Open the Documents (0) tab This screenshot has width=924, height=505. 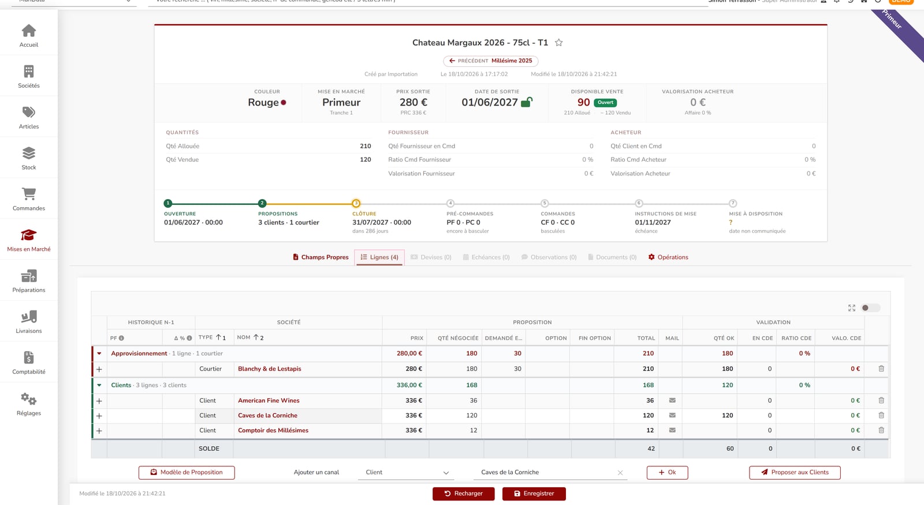[612, 257]
